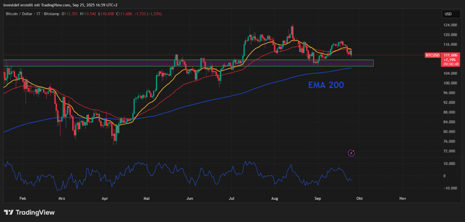The image size is (465, 222).
Task: Click the 104.000 price axis label
Action: pyautogui.click(x=449, y=73)
